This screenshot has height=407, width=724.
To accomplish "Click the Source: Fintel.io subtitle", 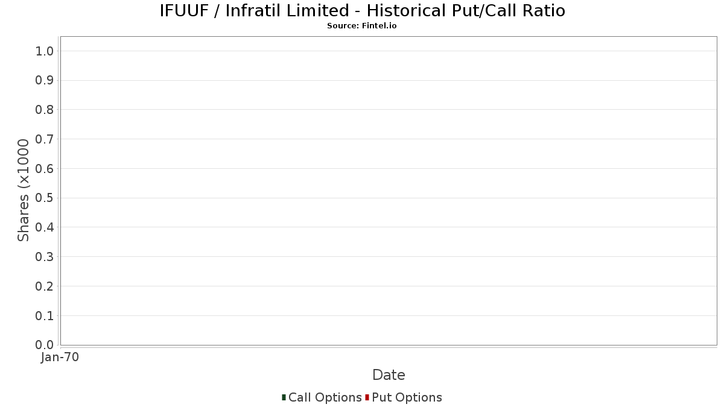I will coord(362,26).
